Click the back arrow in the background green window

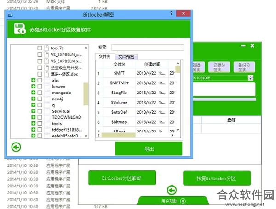172,190
